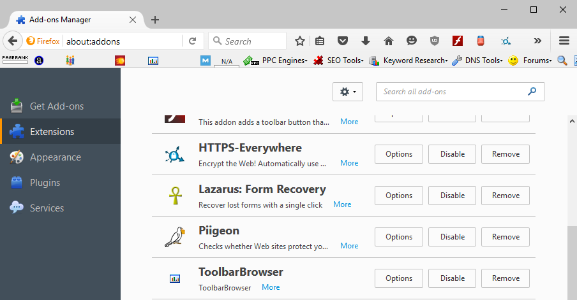Click the Alexa 'a' bookmark icon
The width and height of the screenshot is (577, 300).
39,61
